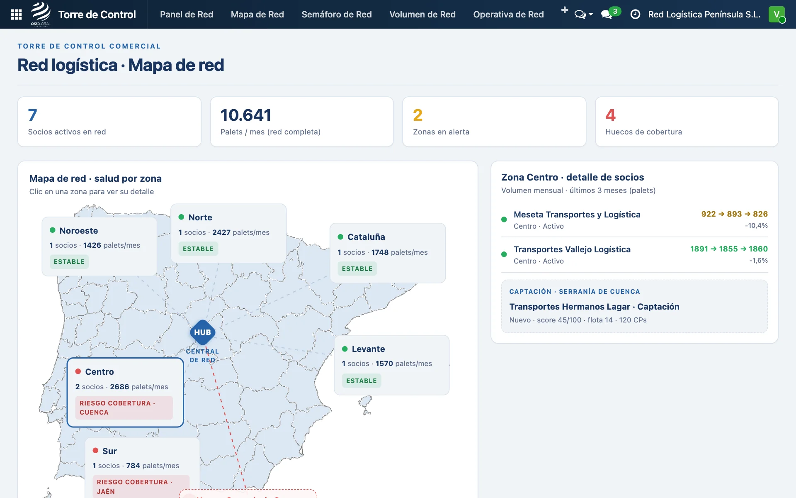Open the apps grid launcher icon
Screen dimensions: 796x498
tap(16, 15)
